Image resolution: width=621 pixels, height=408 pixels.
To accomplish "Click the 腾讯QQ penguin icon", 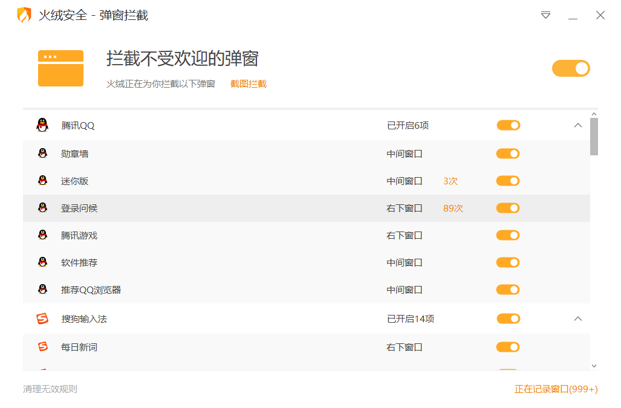I will (x=42, y=125).
